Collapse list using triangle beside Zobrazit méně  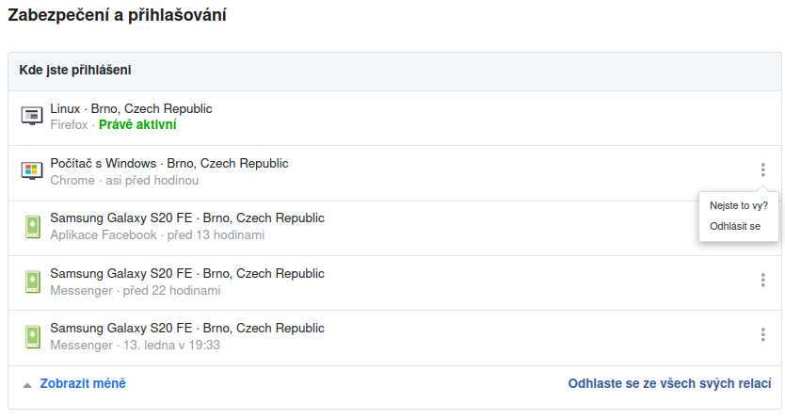[x=27, y=385]
